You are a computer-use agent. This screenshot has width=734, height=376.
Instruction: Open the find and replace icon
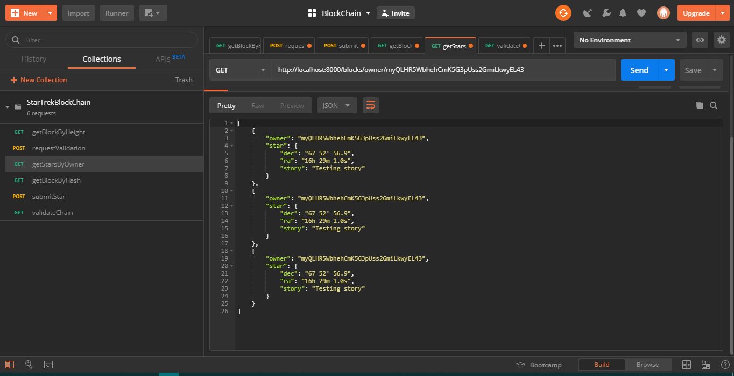point(29,364)
